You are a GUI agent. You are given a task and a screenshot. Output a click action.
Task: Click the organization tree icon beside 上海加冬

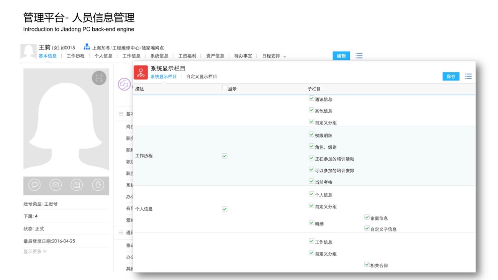87,47
